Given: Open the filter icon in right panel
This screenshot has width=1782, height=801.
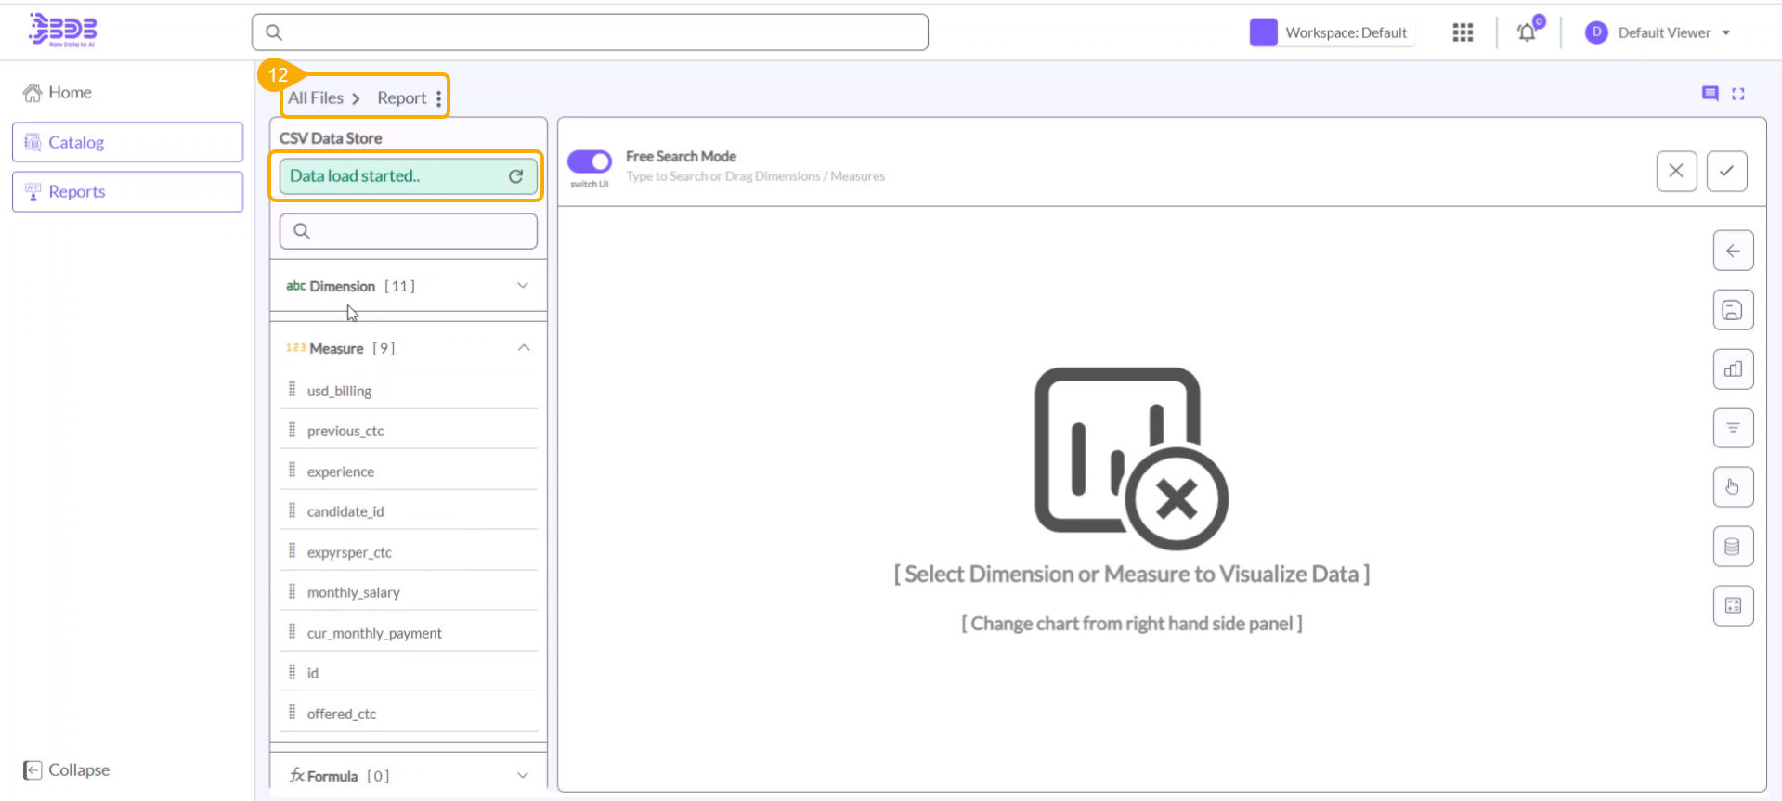Looking at the screenshot, I should click(x=1732, y=428).
